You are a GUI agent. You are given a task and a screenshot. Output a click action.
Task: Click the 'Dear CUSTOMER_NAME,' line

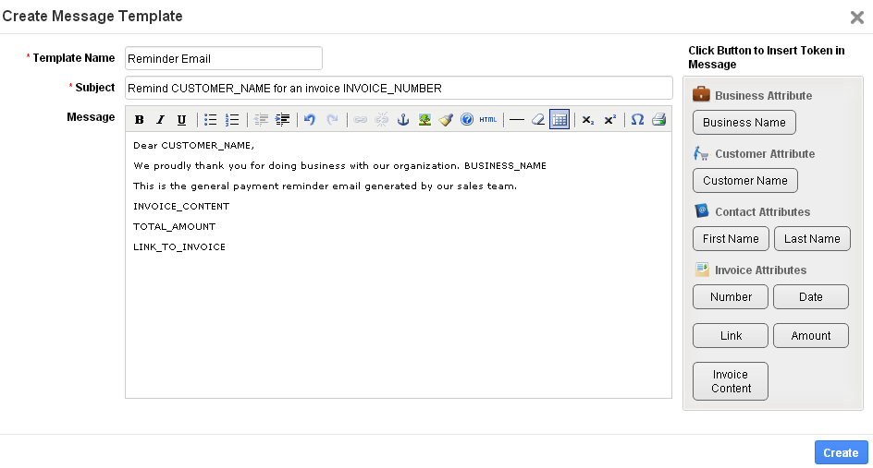193,145
